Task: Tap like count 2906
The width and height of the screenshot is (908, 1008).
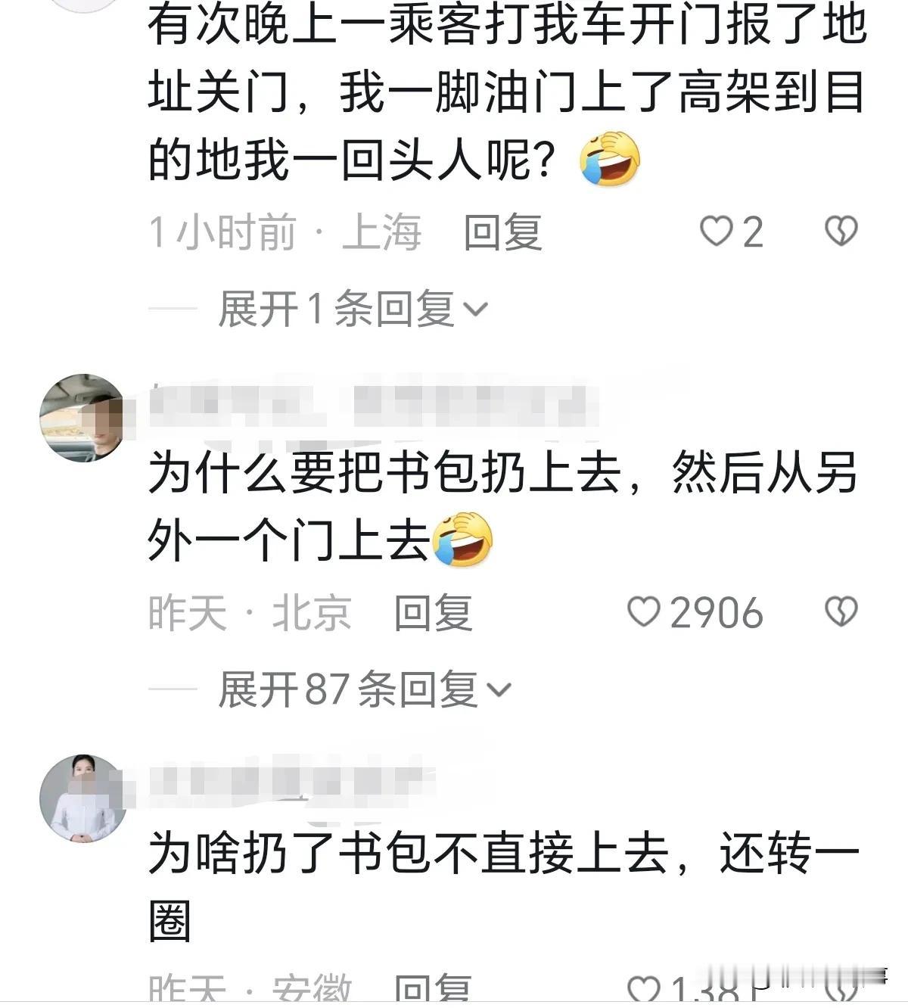Action: point(716,612)
